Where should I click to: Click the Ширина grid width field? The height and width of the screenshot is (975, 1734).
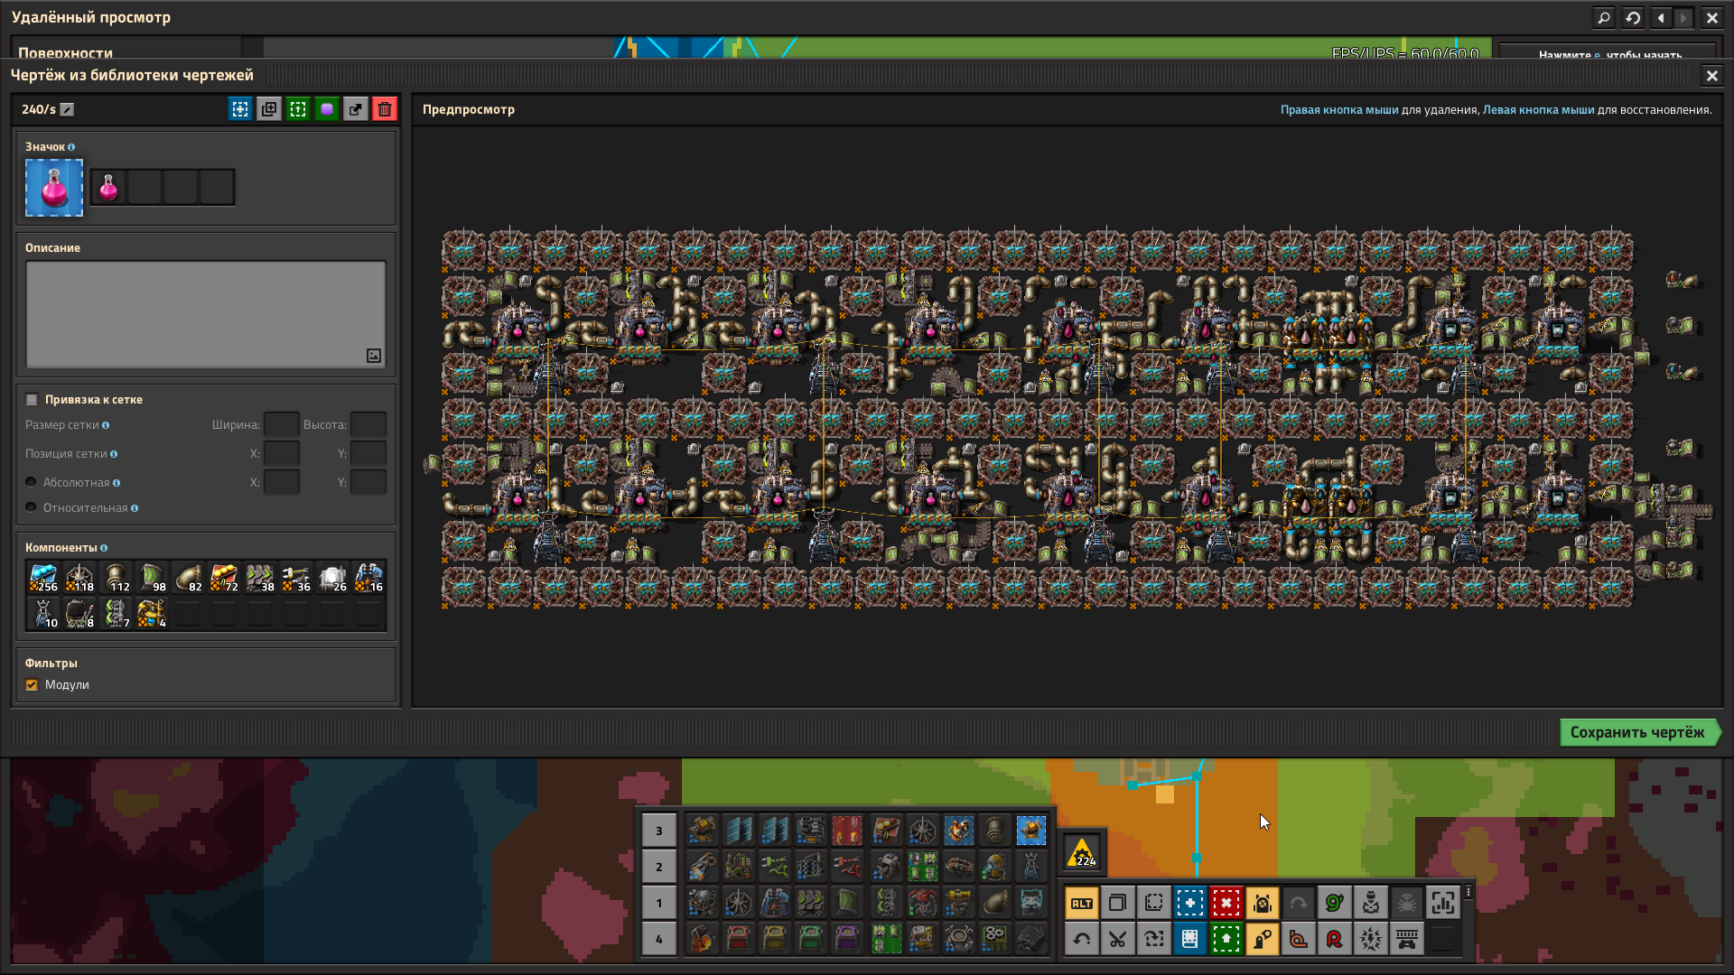282,424
